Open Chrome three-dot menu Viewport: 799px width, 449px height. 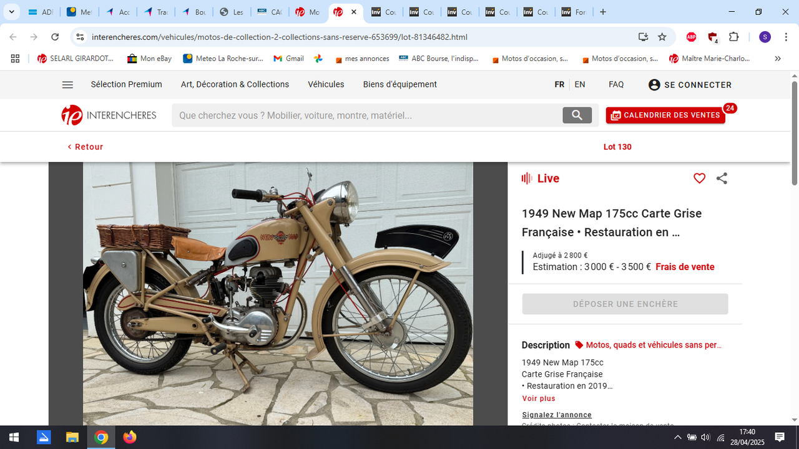point(785,37)
